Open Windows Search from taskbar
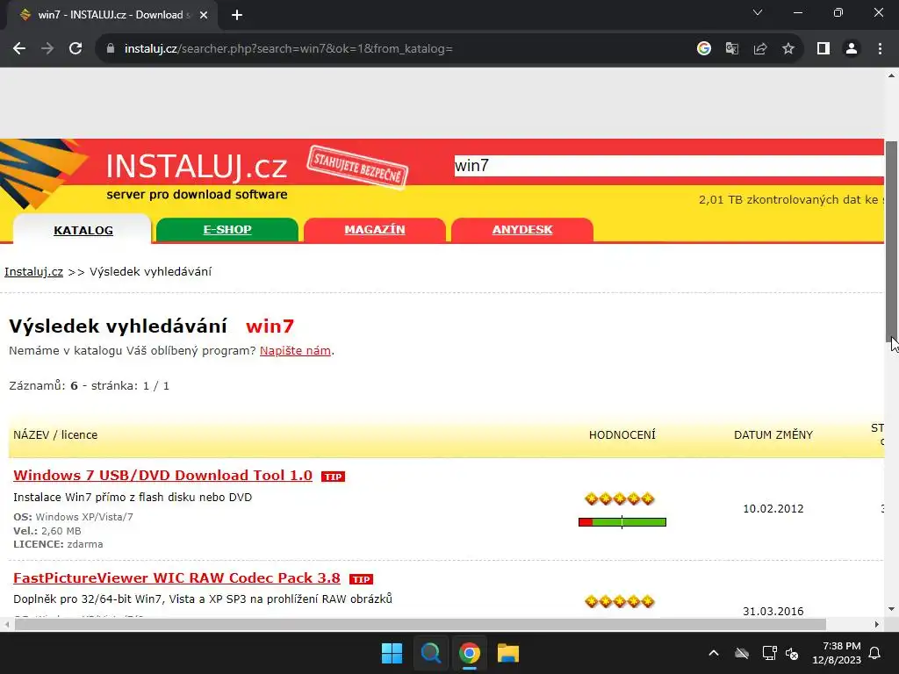 [x=430, y=653]
